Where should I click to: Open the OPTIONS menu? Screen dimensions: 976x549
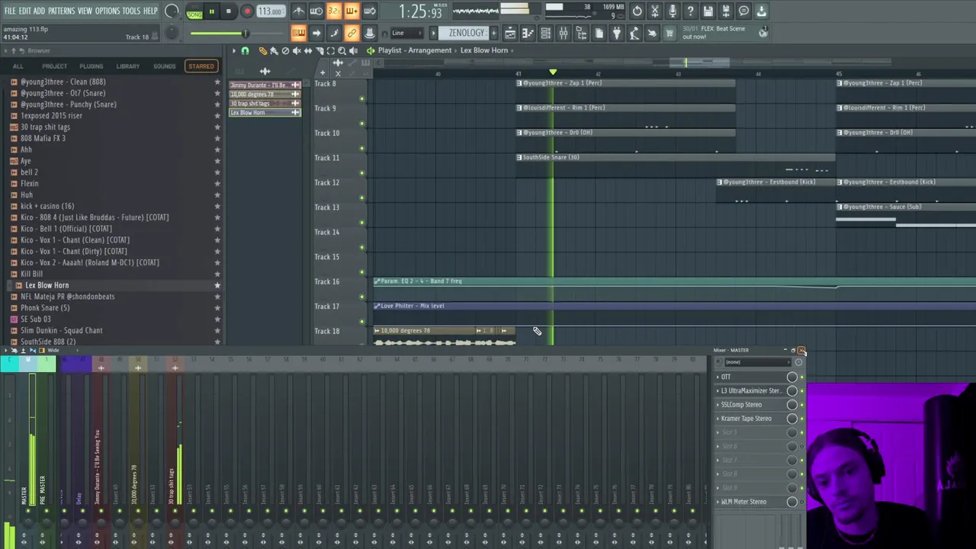108,11
